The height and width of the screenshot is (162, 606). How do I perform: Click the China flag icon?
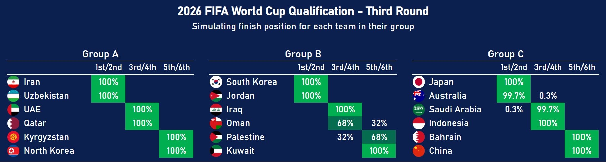(x=419, y=151)
